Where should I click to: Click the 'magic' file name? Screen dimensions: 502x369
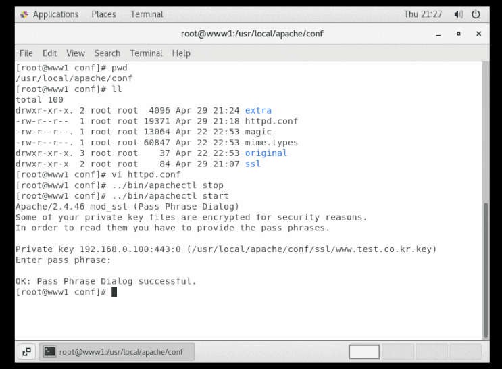tap(258, 132)
